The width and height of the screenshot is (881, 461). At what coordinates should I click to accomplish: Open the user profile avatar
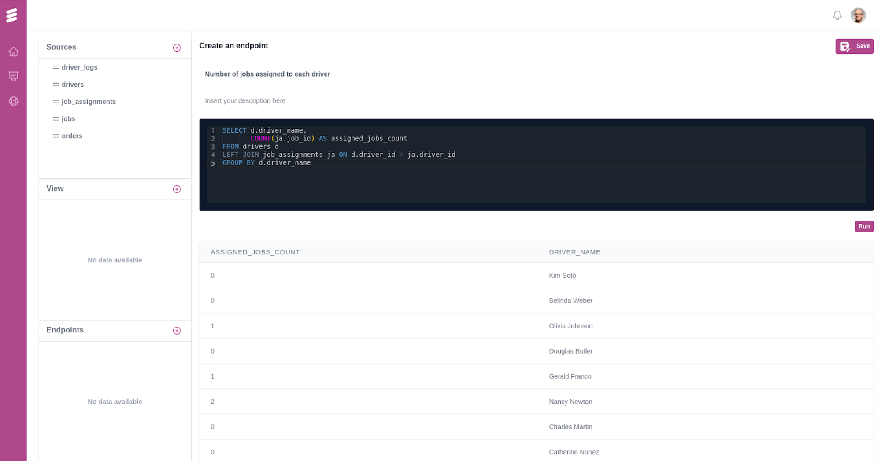(x=858, y=15)
